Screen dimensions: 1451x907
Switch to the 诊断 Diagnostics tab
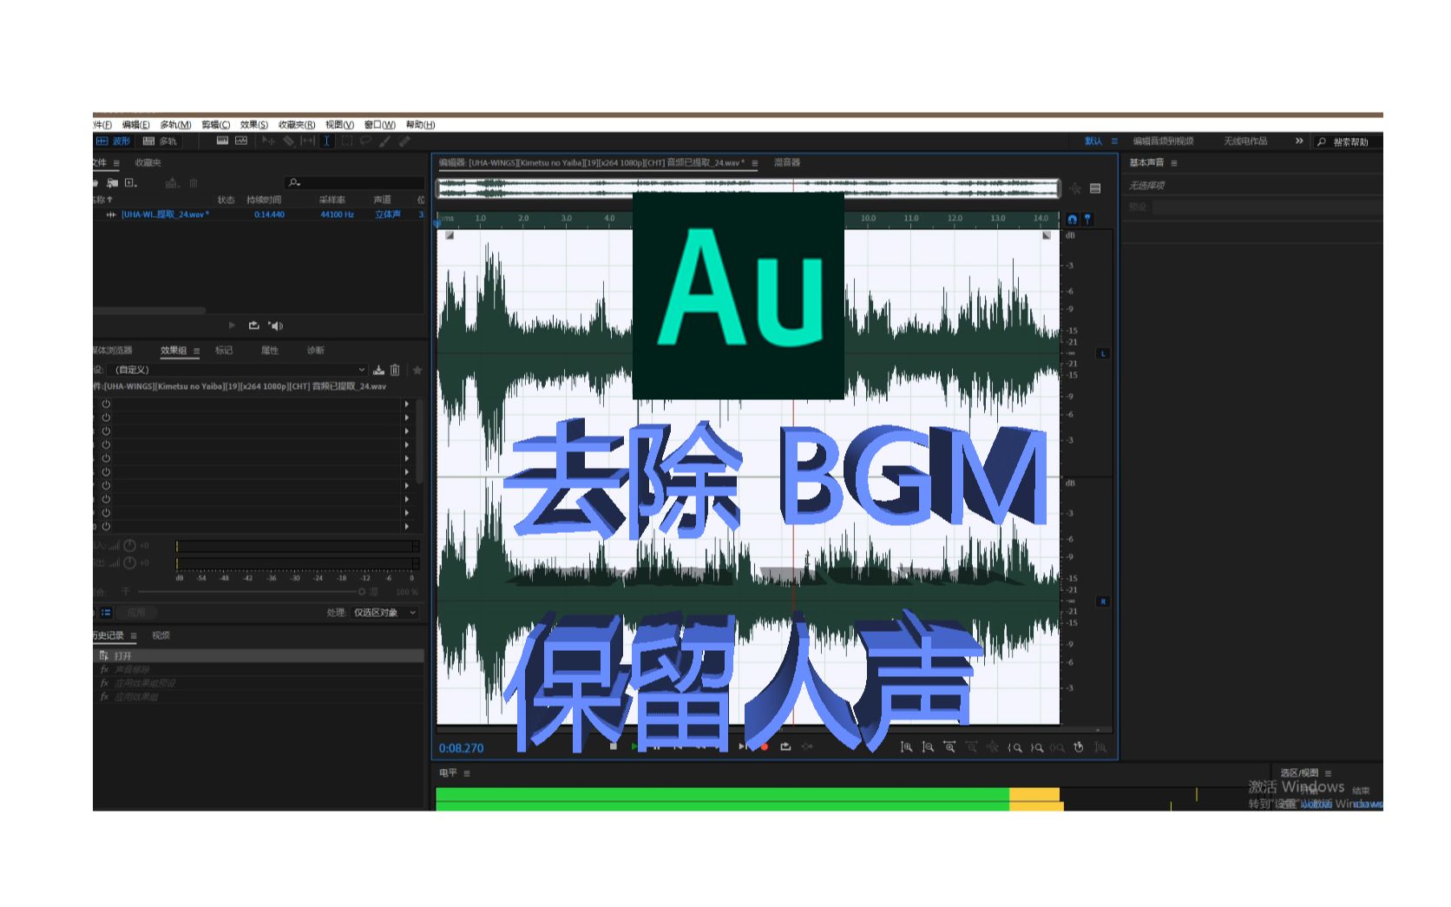[x=316, y=351]
